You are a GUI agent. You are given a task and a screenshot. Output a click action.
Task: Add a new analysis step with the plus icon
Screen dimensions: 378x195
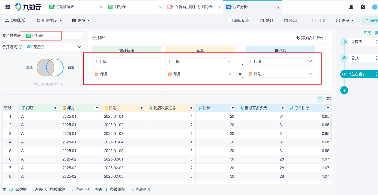click(344, 90)
